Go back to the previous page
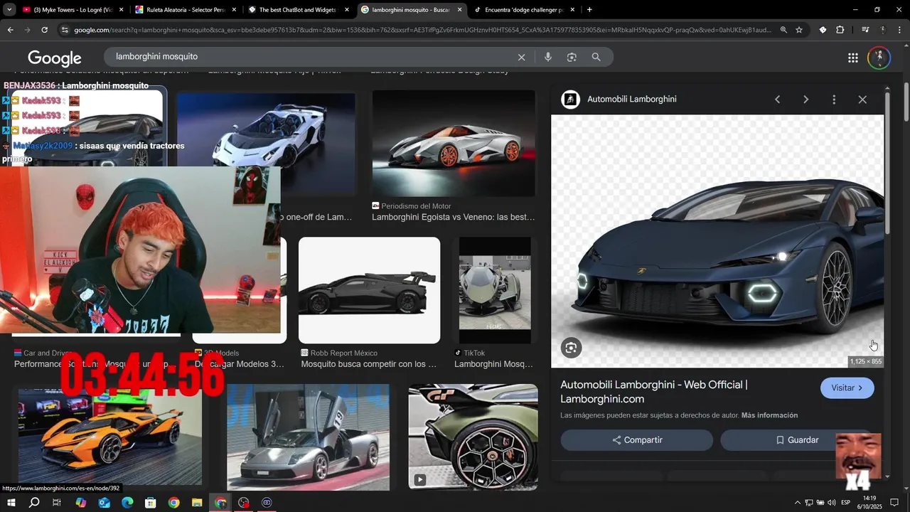This screenshot has width=910, height=512. click(10, 30)
